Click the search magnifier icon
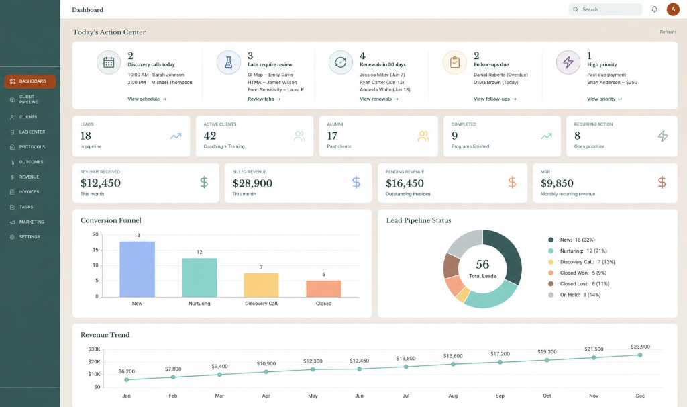This screenshot has height=407, width=687. [x=576, y=9]
